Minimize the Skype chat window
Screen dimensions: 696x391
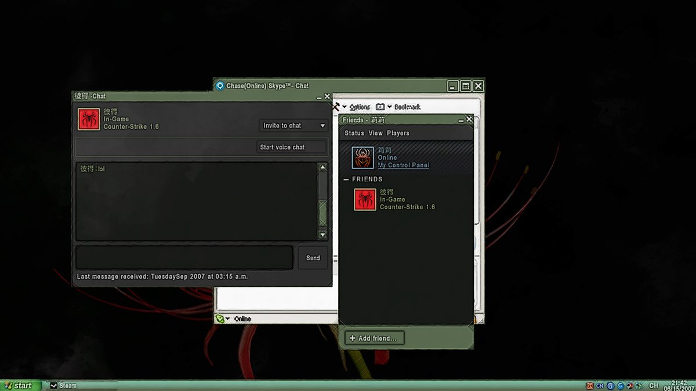click(453, 86)
